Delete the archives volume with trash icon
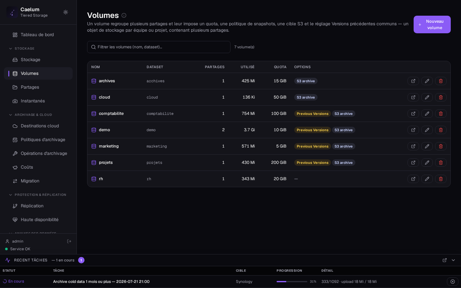The width and height of the screenshot is (461, 288). 441,81
